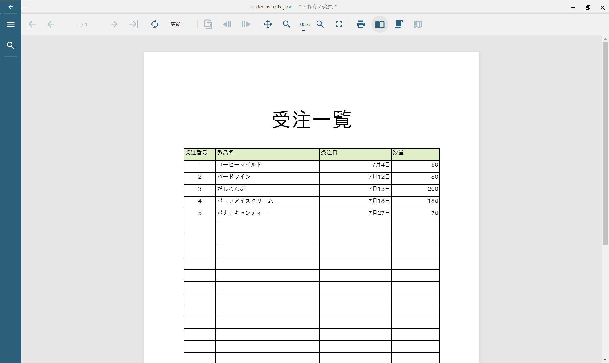
Task: Click the vertical scrollbar thumb
Action: click(605, 144)
